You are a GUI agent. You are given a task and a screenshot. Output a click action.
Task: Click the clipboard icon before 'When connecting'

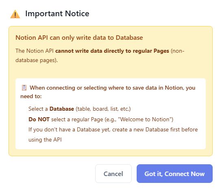[24, 88]
